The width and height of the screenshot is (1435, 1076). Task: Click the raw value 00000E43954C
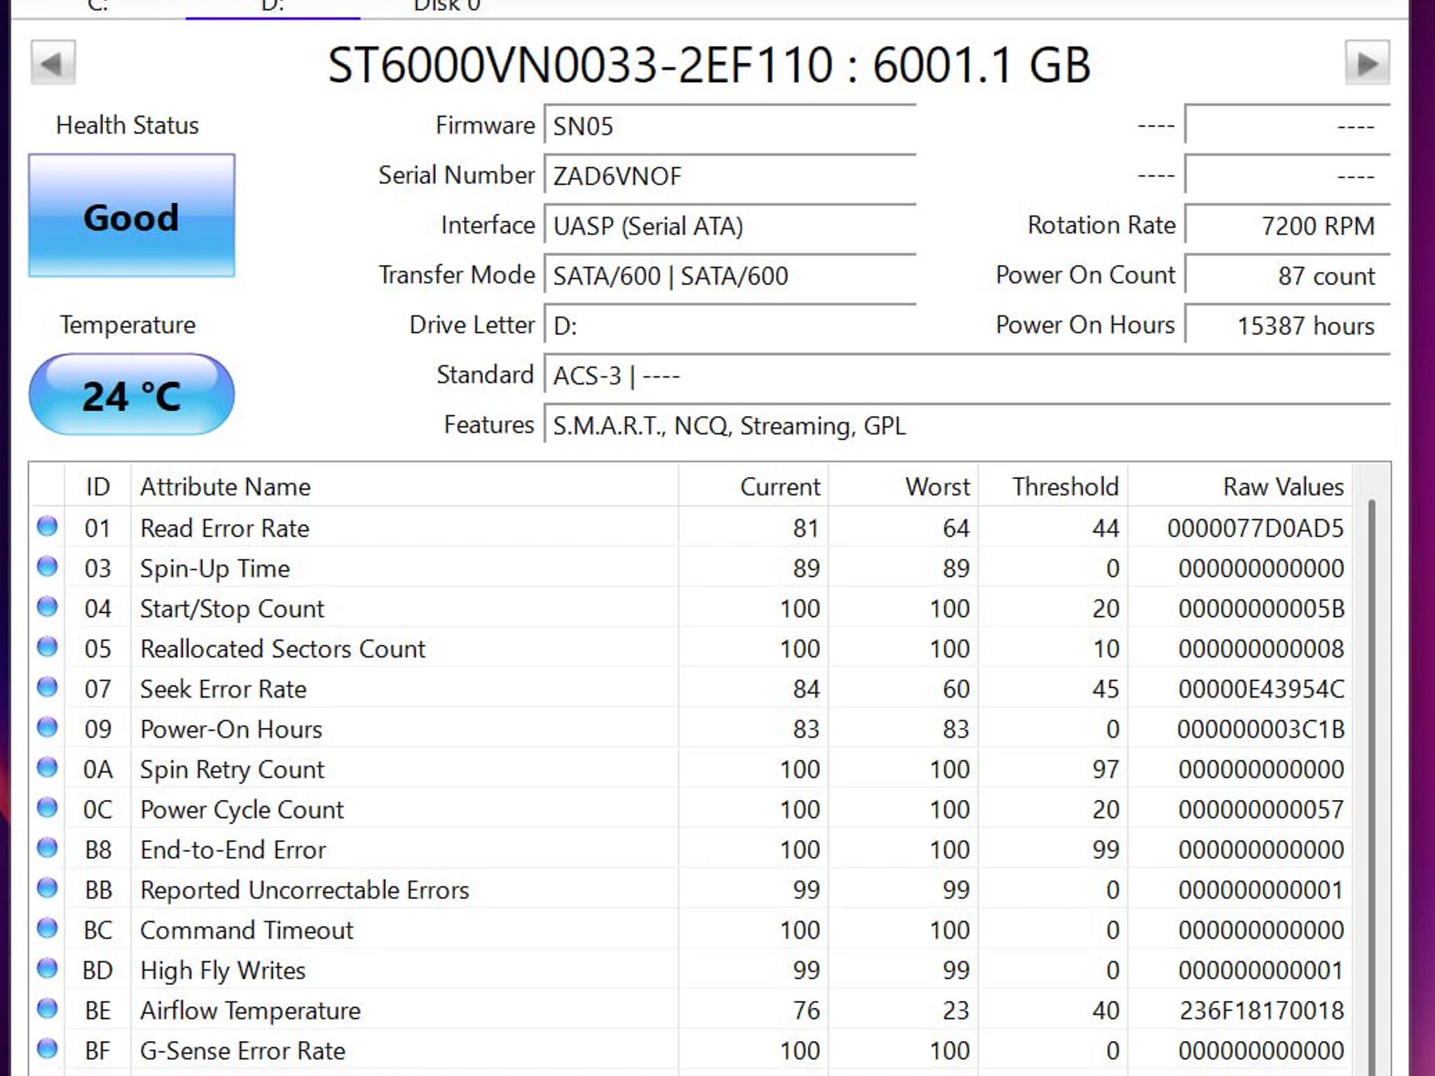click(1261, 689)
